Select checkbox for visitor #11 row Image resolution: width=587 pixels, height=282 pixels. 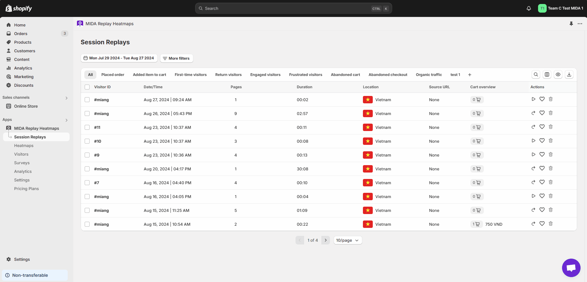[87, 127]
